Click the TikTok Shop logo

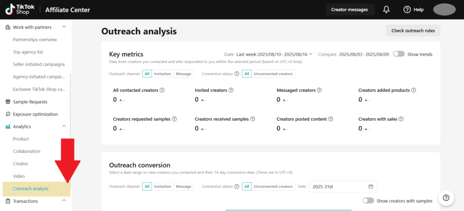click(x=19, y=10)
